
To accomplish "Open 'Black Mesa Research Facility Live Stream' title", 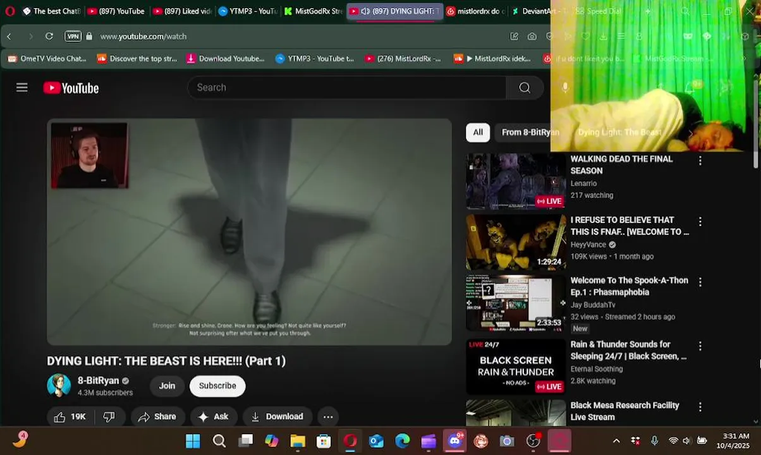I will point(624,411).
